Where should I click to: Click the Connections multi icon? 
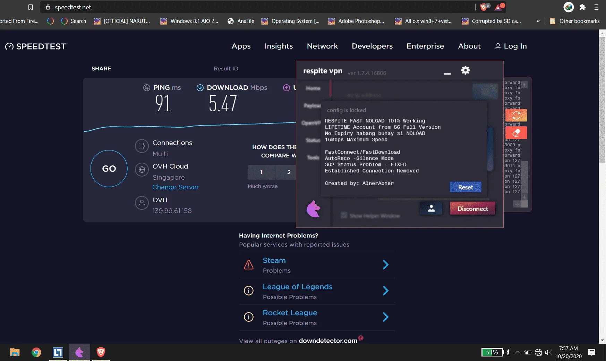(142, 146)
